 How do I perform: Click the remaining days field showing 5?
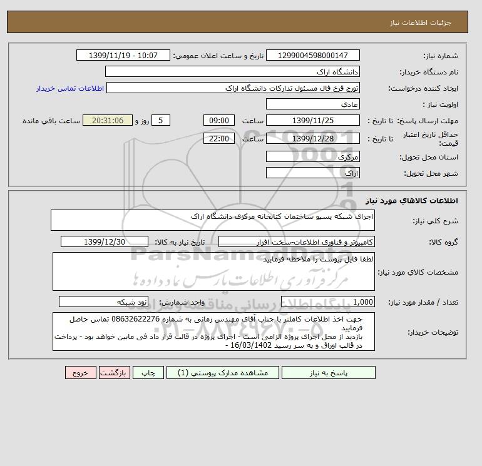[x=160, y=121]
